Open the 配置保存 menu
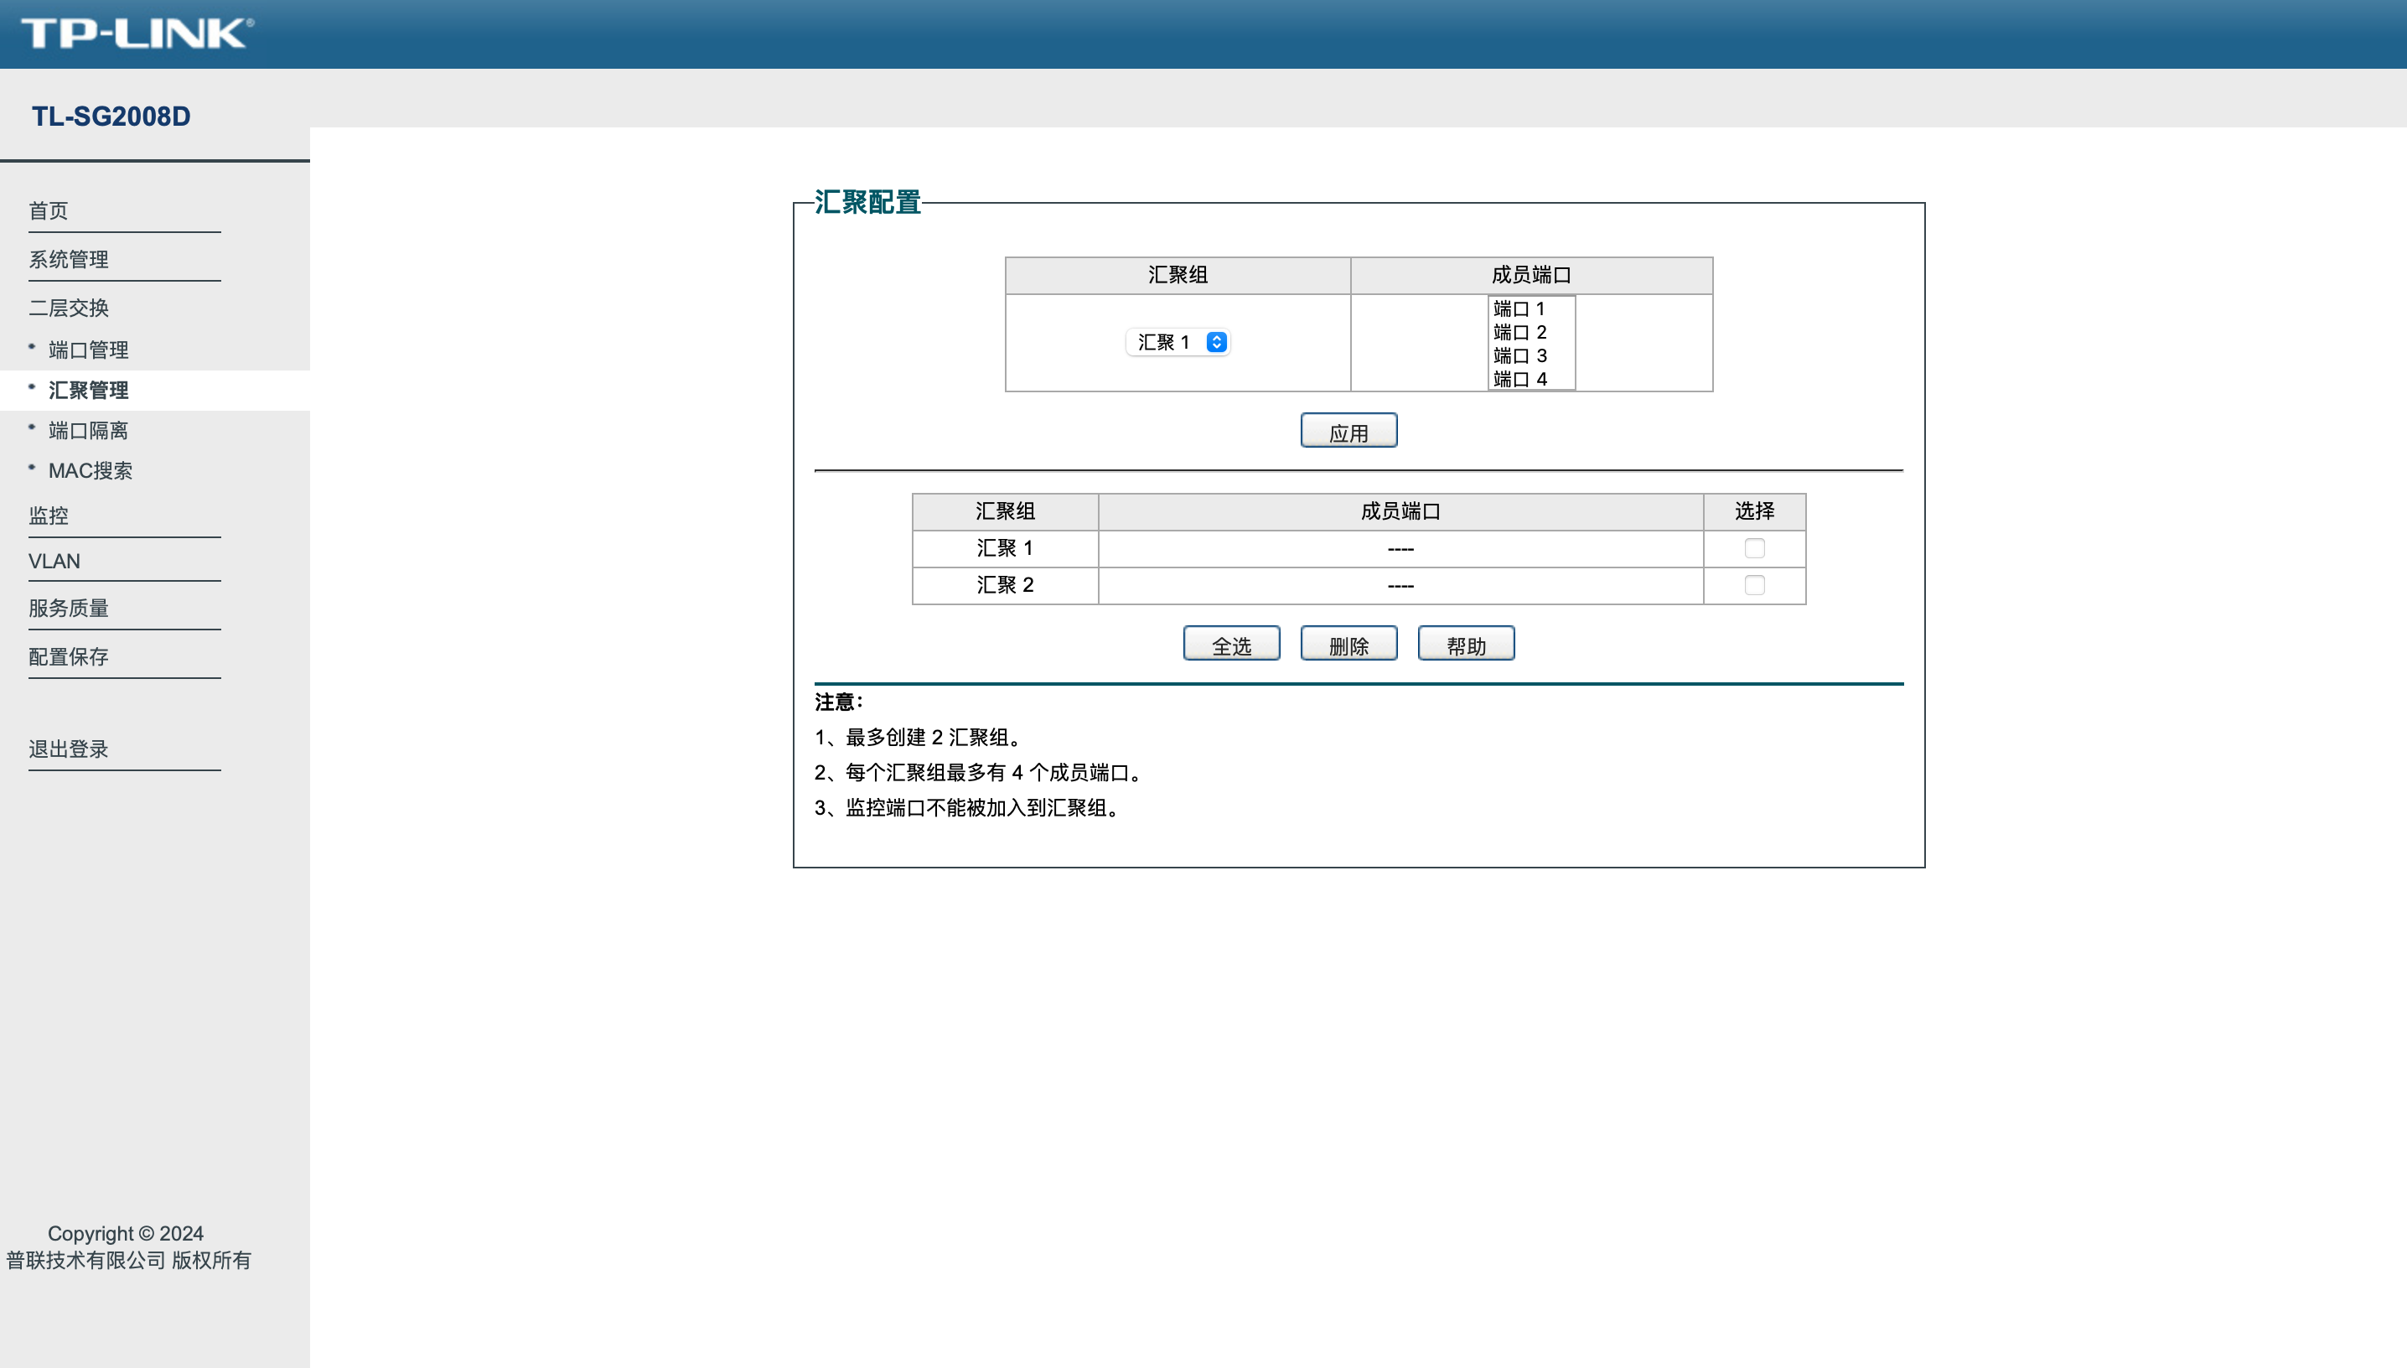 69,656
